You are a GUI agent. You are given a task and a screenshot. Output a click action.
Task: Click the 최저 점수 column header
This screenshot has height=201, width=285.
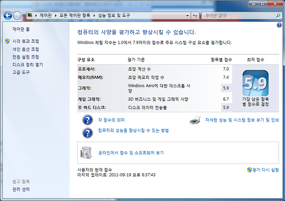pos(255,60)
